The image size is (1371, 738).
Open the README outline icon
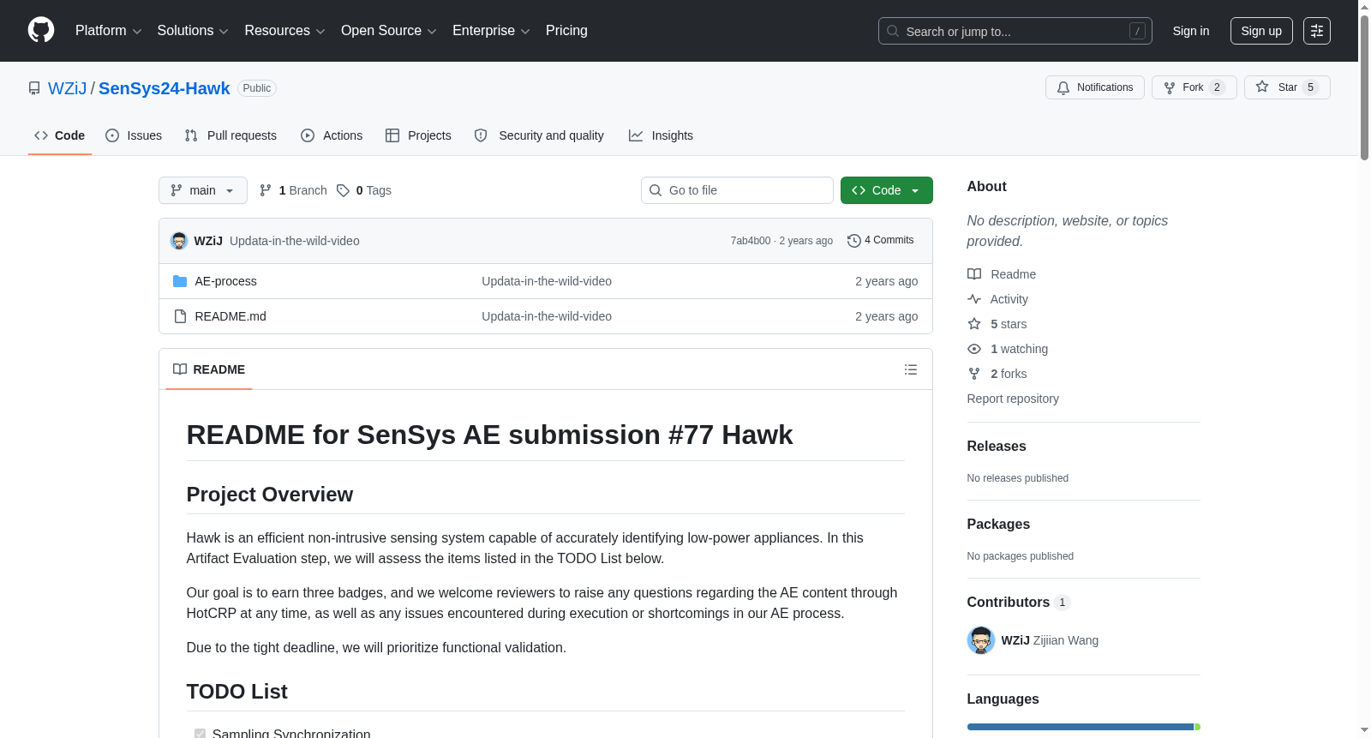[x=911, y=369]
